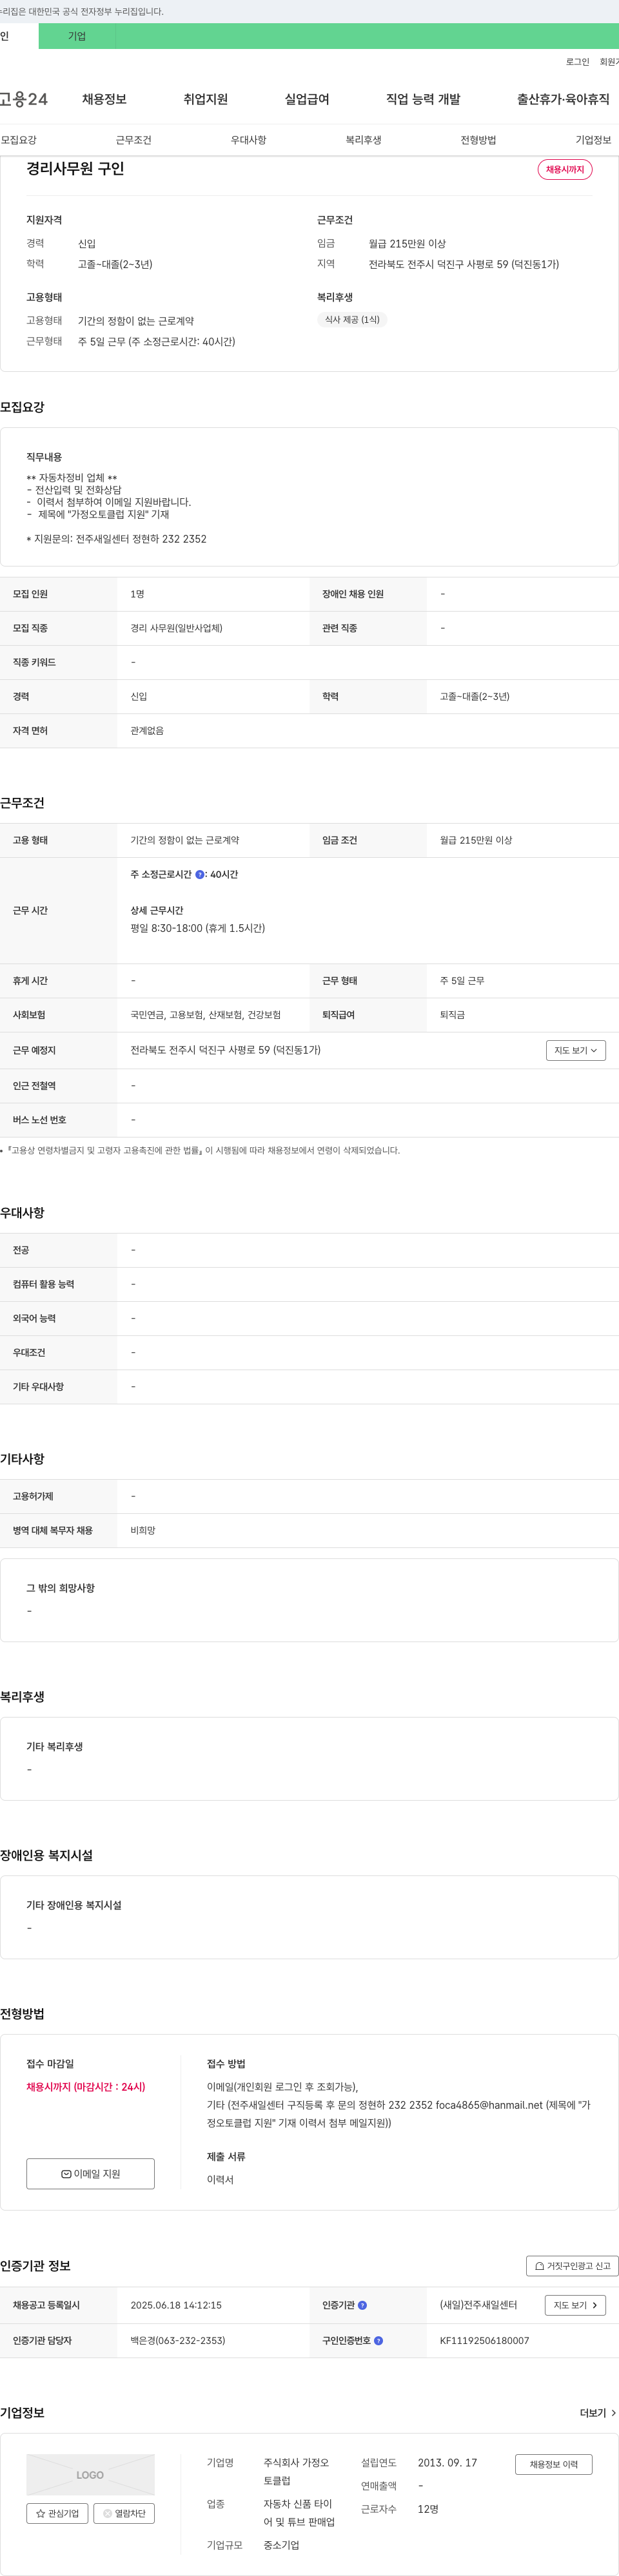The height and width of the screenshot is (2576, 619).
Task: Select the work hours text 평일 8:30-18:00
Action: (166, 928)
